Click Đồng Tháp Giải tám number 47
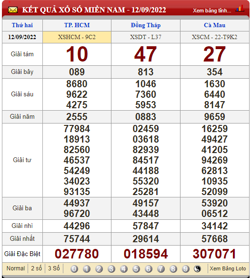 coord(146,54)
